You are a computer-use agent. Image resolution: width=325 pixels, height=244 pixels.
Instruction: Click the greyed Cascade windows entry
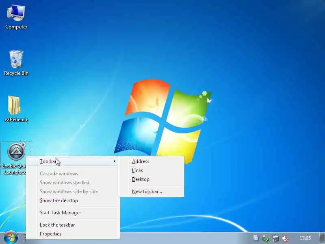click(73, 174)
